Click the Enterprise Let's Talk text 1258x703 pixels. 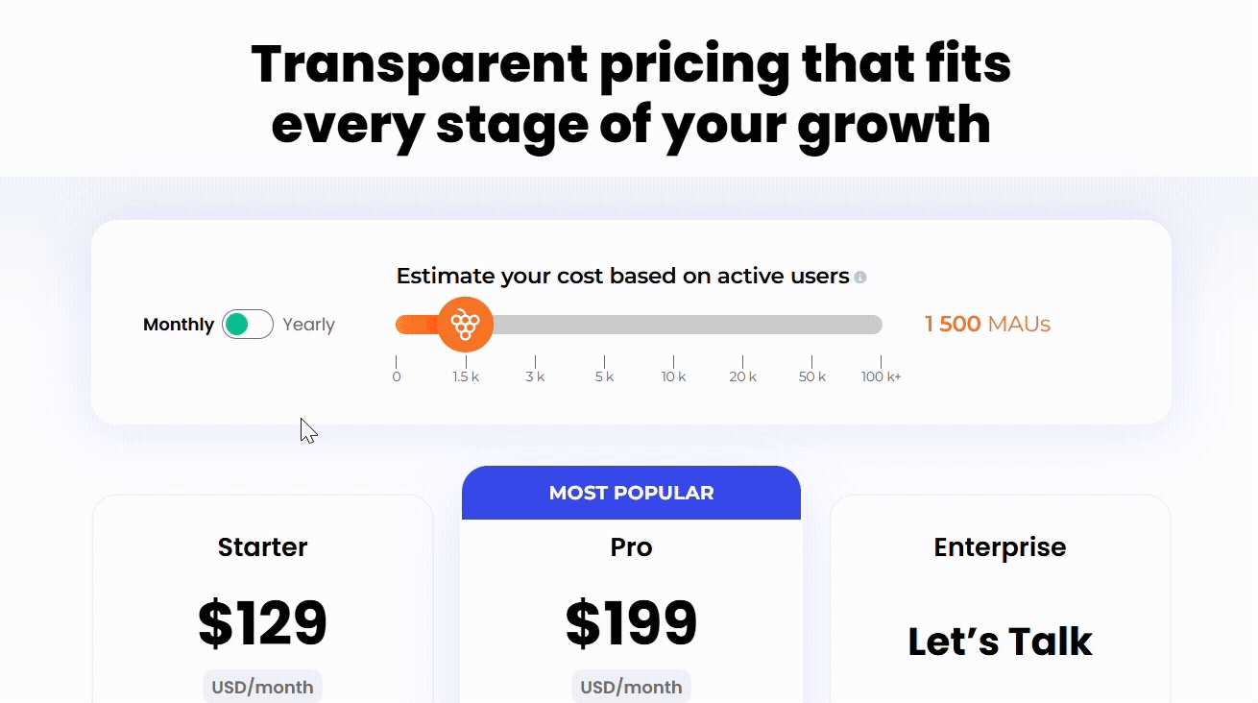pyautogui.click(x=1000, y=642)
